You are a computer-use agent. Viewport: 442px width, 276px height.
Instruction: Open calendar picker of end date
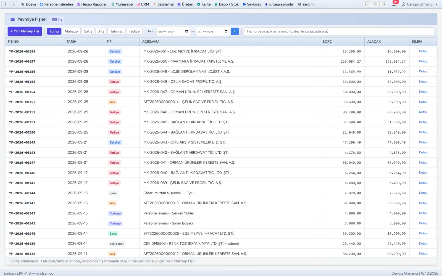(x=226, y=31)
